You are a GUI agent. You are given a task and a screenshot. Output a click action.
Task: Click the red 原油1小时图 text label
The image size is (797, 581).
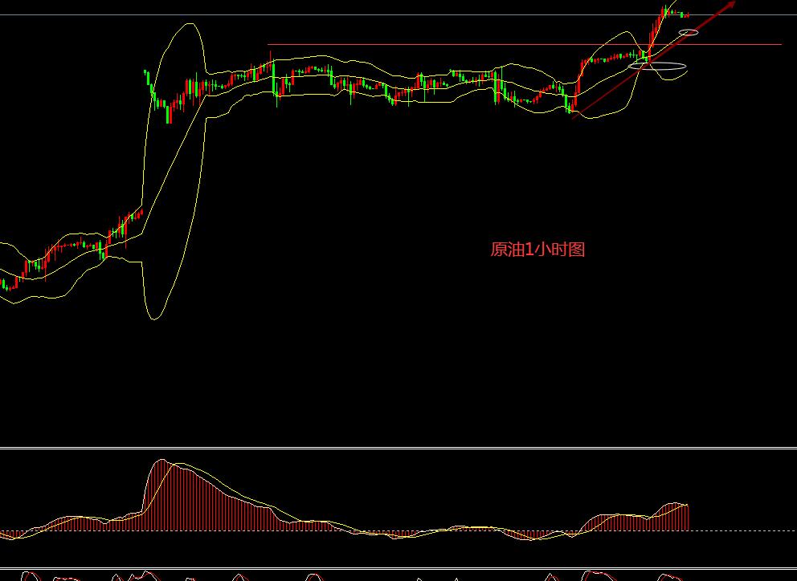537,250
